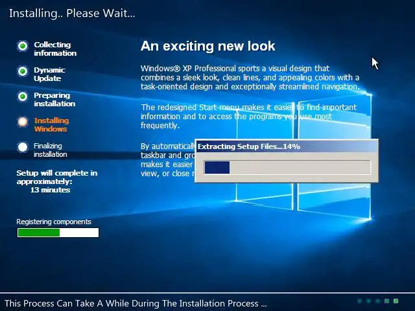Click the green Dynamic Update step indicator

click(x=23, y=71)
